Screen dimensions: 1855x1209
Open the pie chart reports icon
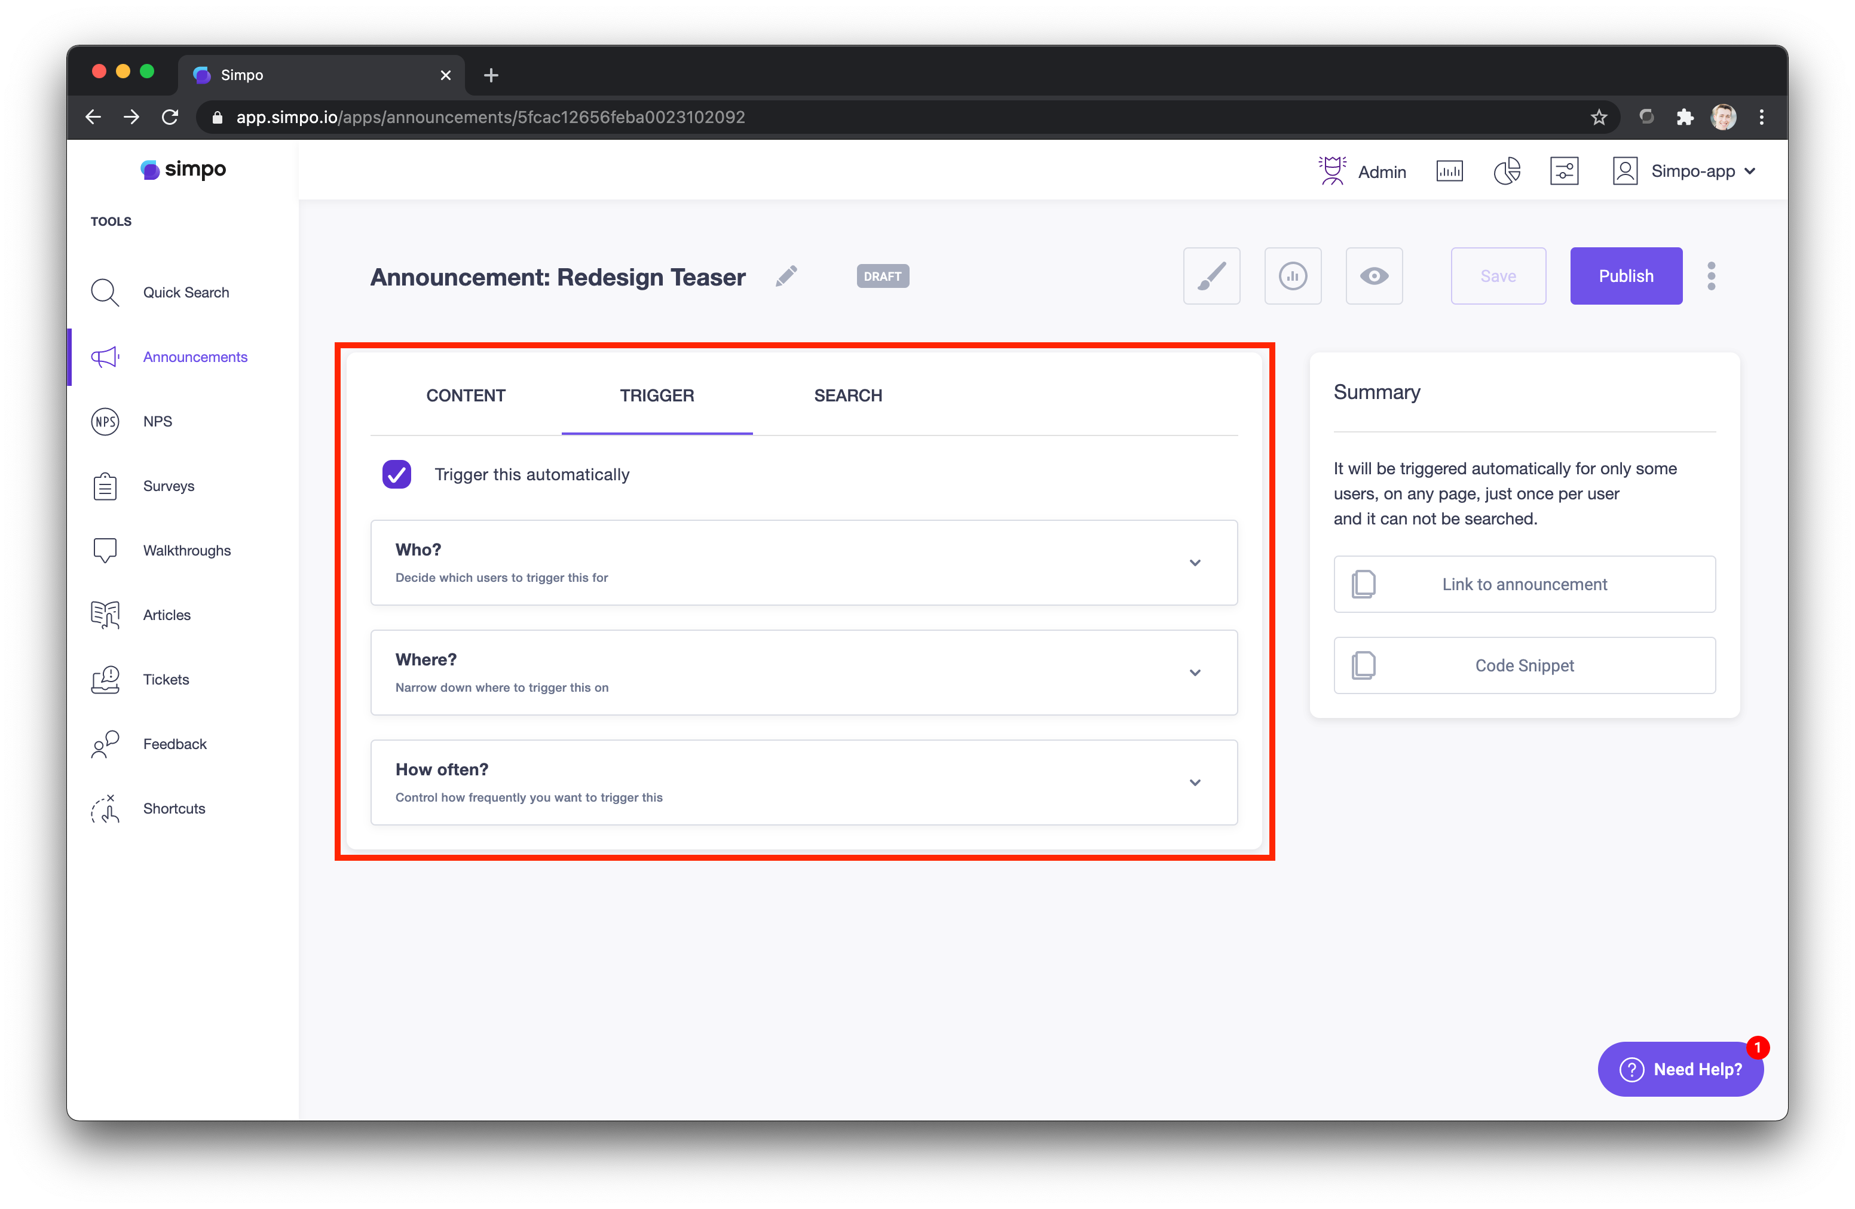1507,171
